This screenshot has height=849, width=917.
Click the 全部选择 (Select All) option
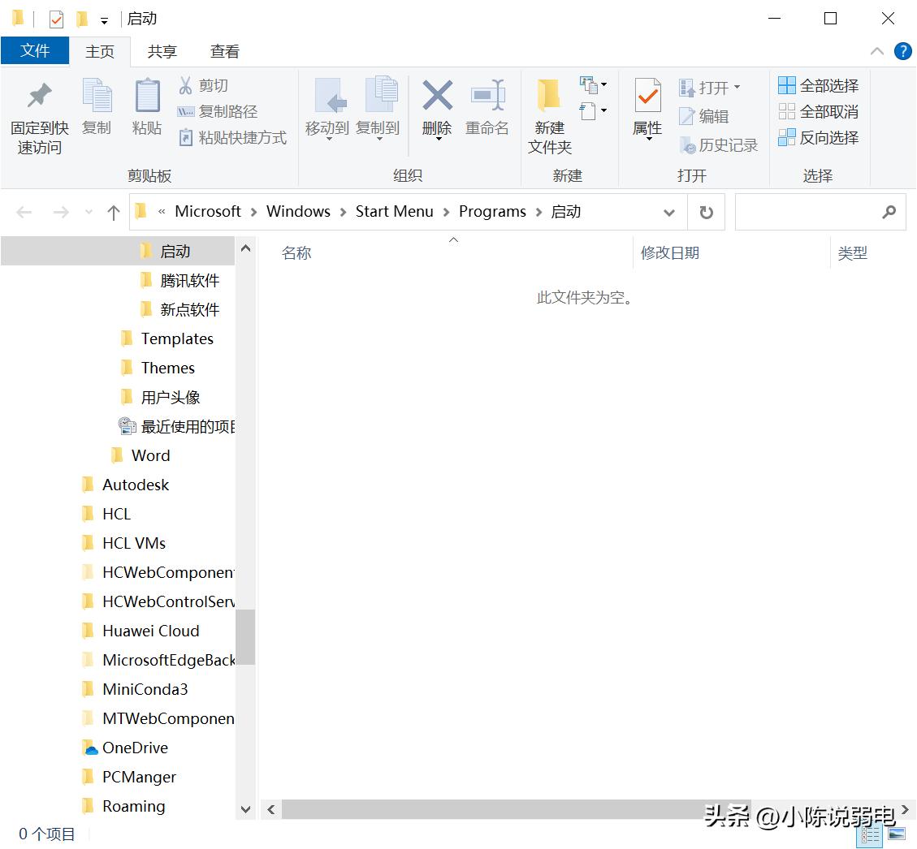(x=817, y=85)
